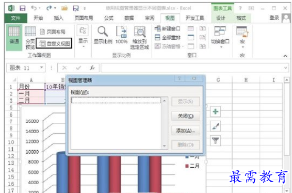
Task: Expand Freeze Panes (冻结窗格) dropdown
Action: pyautogui.click(x=183, y=46)
